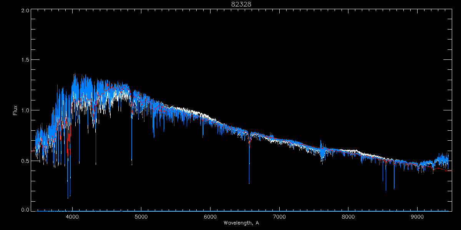
Task: Select the 9000 x-axis tick label
Action: coord(418,216)
